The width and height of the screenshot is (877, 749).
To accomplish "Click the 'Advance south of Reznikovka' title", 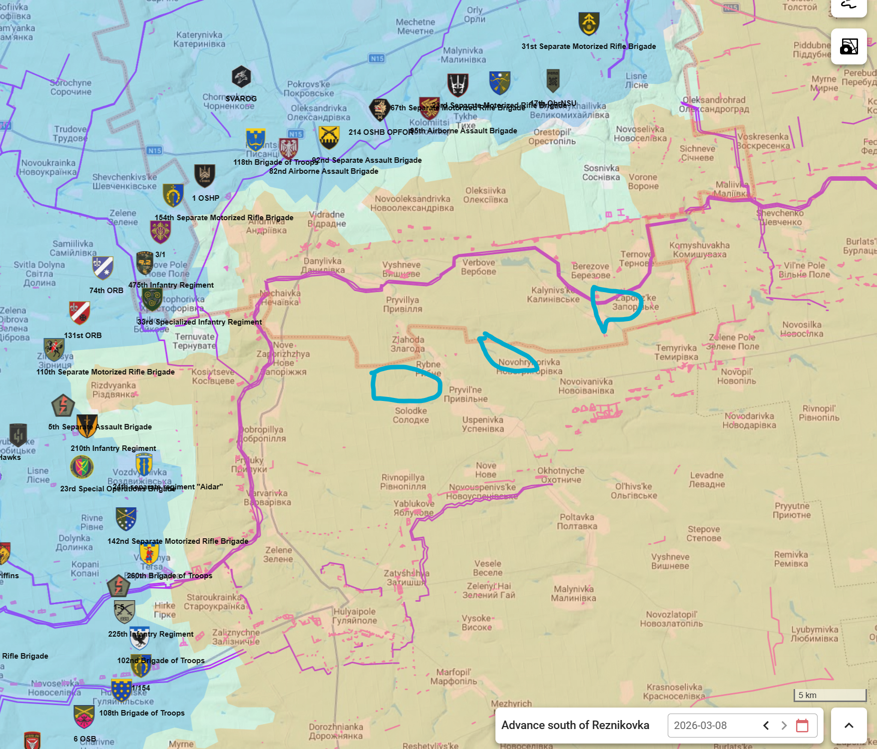I will coord(575,725).
